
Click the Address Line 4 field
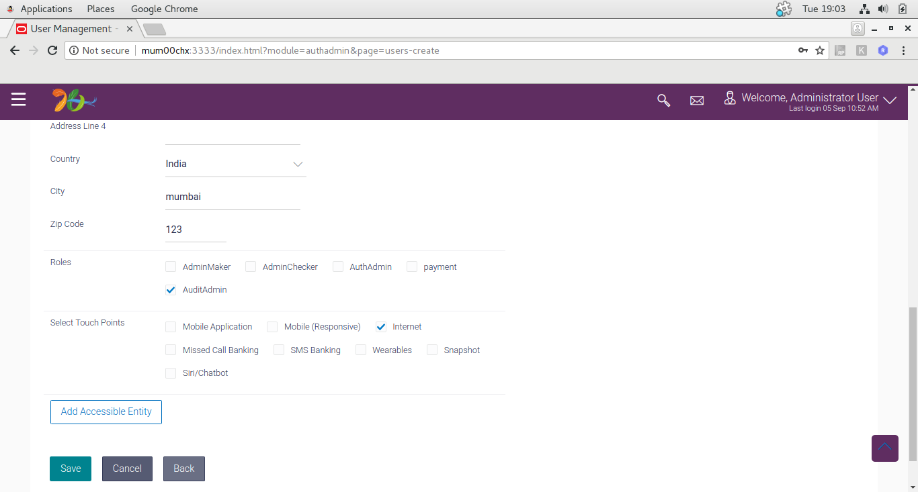click(233, 133)
